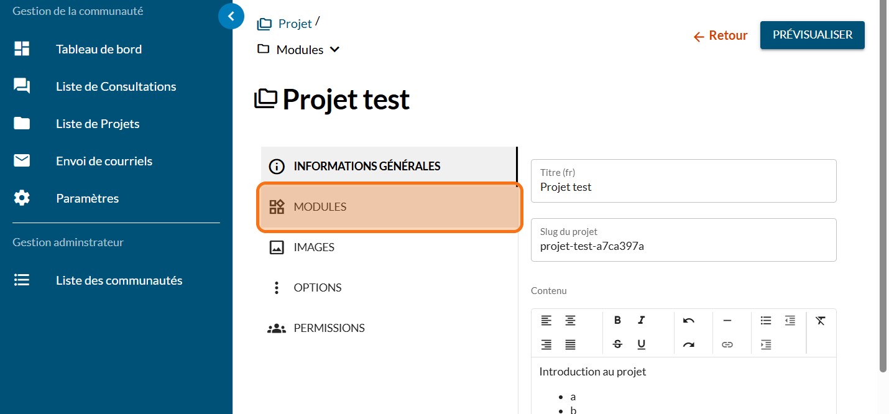Open the Permissions tab
This screenshot has height=414, width=889.
point(329,328)
